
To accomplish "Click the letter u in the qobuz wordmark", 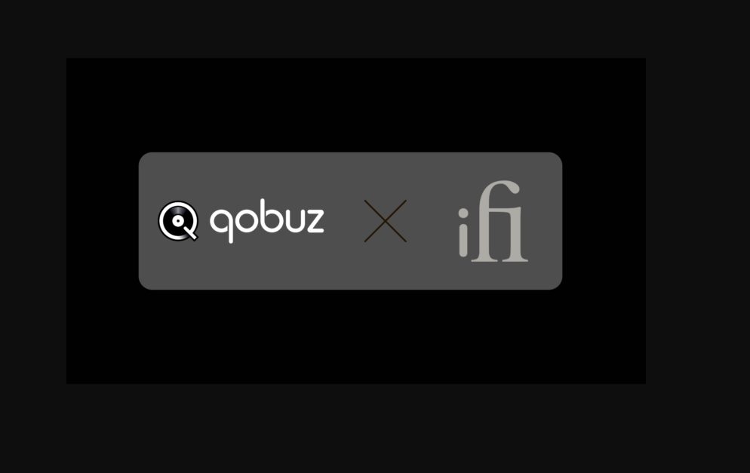I will pos(294,221).
